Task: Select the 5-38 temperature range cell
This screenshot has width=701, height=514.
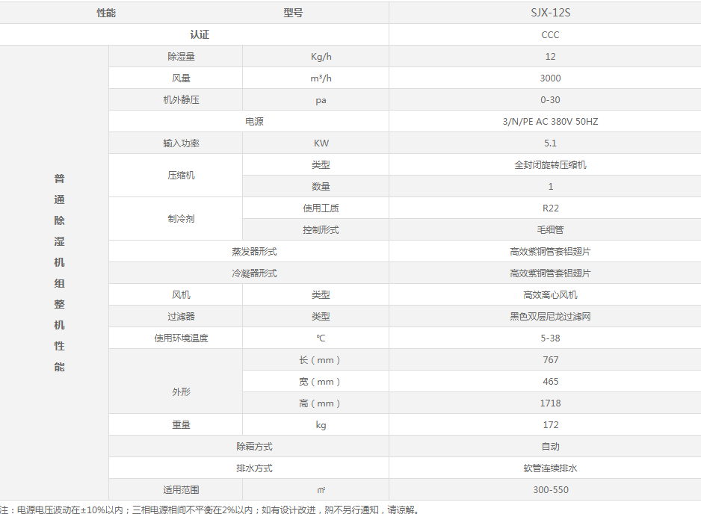Action: pos(550,338)
